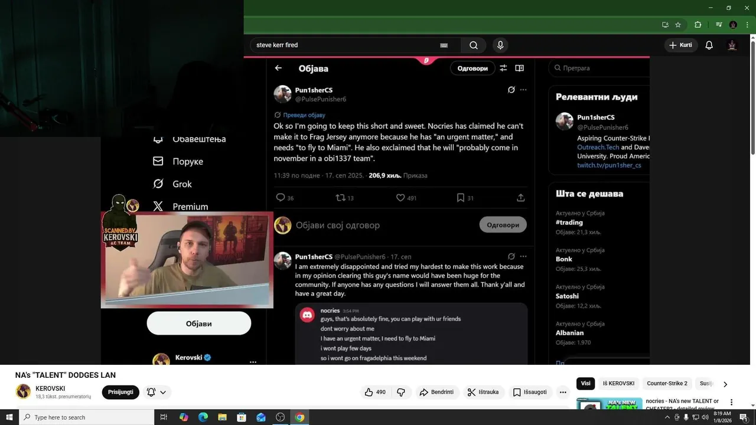The width and height of the screenshot is (756, 425).
Task: Open Task View from the taskbar
Action: click(164, 417)
